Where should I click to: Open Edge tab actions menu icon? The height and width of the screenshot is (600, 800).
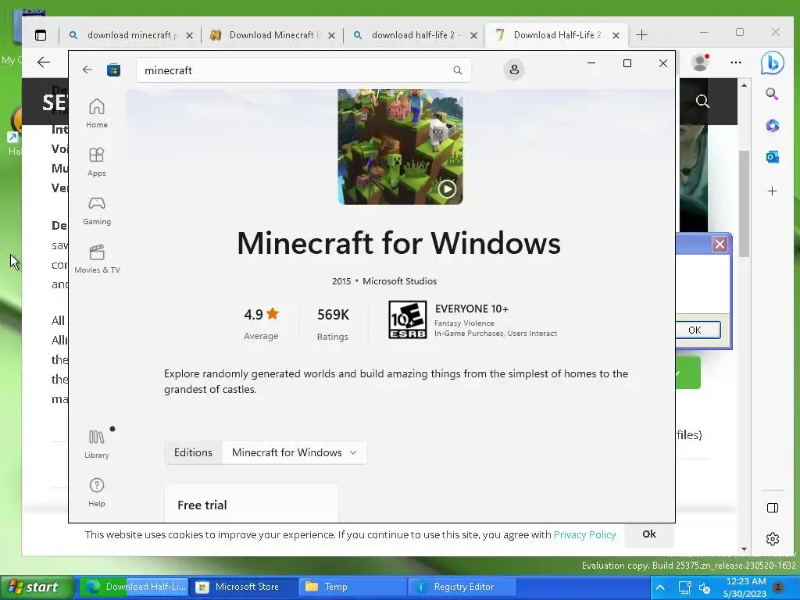(41, 35)
